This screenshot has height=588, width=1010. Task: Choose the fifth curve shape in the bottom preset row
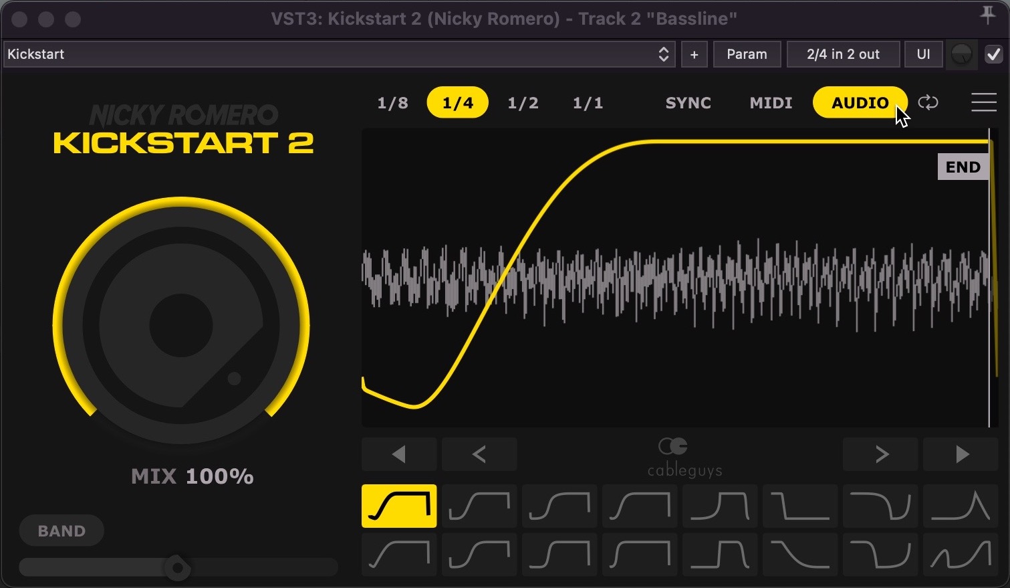[x=720, y=555]
